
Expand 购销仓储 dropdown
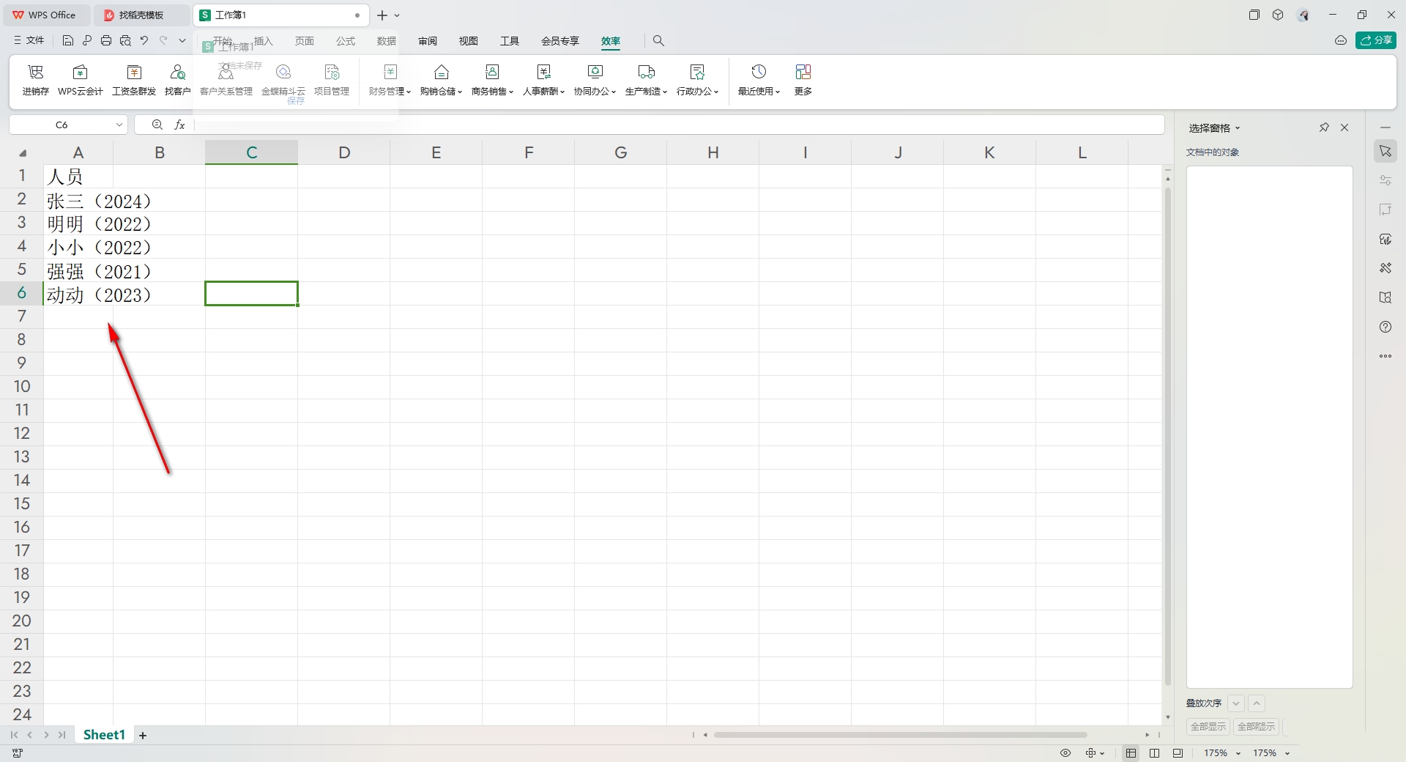[x=441, y=80]
